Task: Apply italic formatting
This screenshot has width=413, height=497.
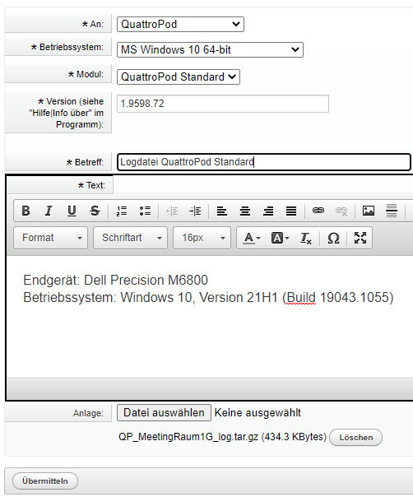Action: (49, 211)
